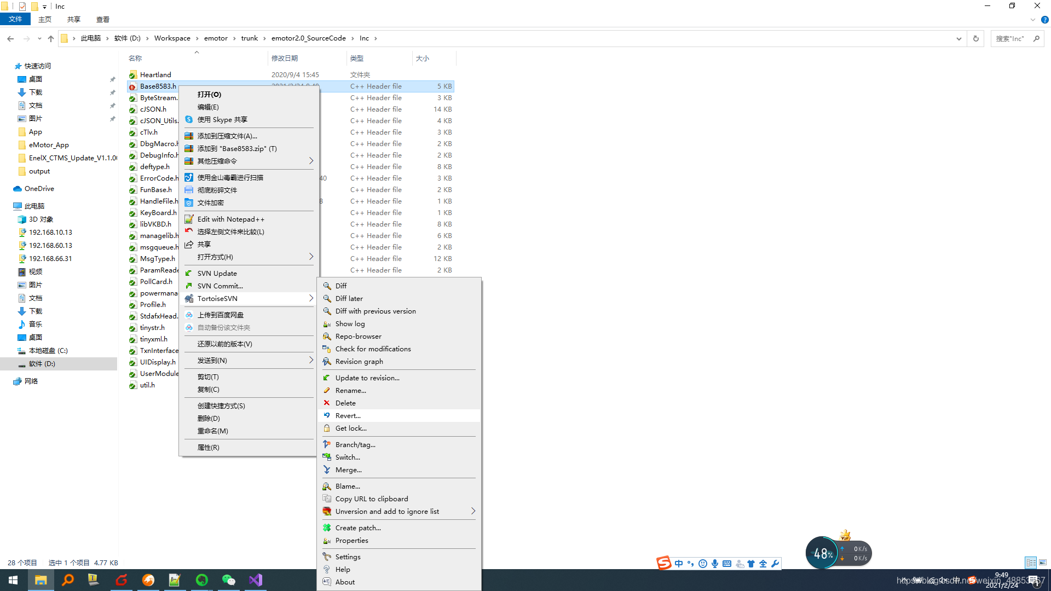
Task: Select 软件 (D:) in navigation tree
Action: [42, 364]
